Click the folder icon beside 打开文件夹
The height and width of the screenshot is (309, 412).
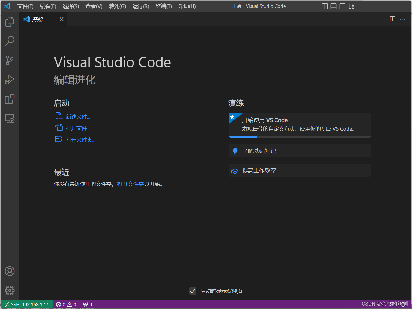[59, 139]
